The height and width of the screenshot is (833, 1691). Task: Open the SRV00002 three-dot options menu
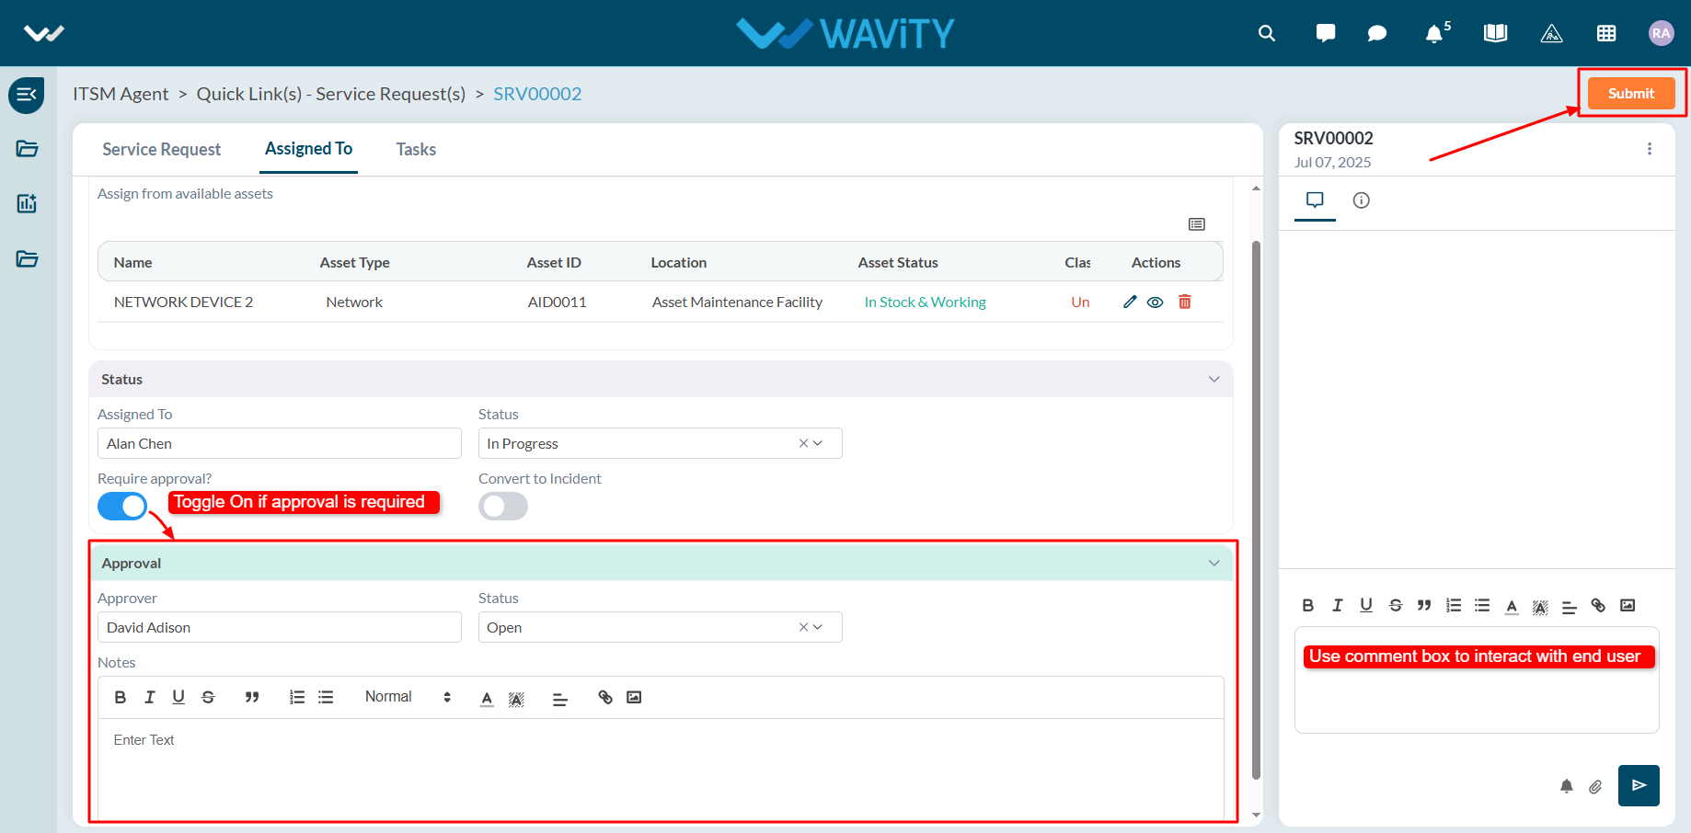(1650, 149)
